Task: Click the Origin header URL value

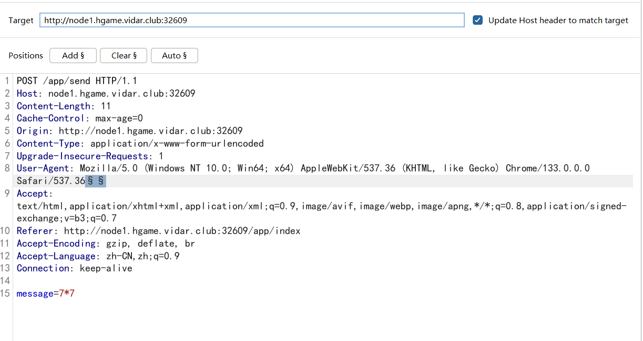Action: [150, 131]
